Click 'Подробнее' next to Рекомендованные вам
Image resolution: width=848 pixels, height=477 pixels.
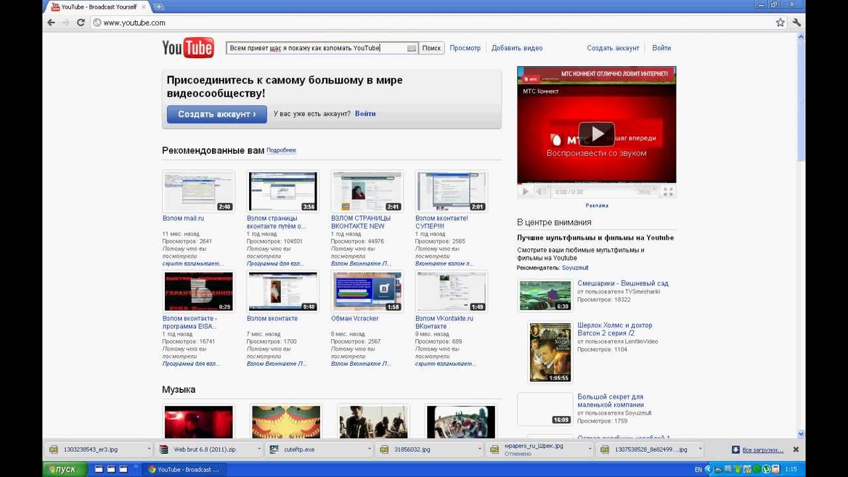(281, 150)
